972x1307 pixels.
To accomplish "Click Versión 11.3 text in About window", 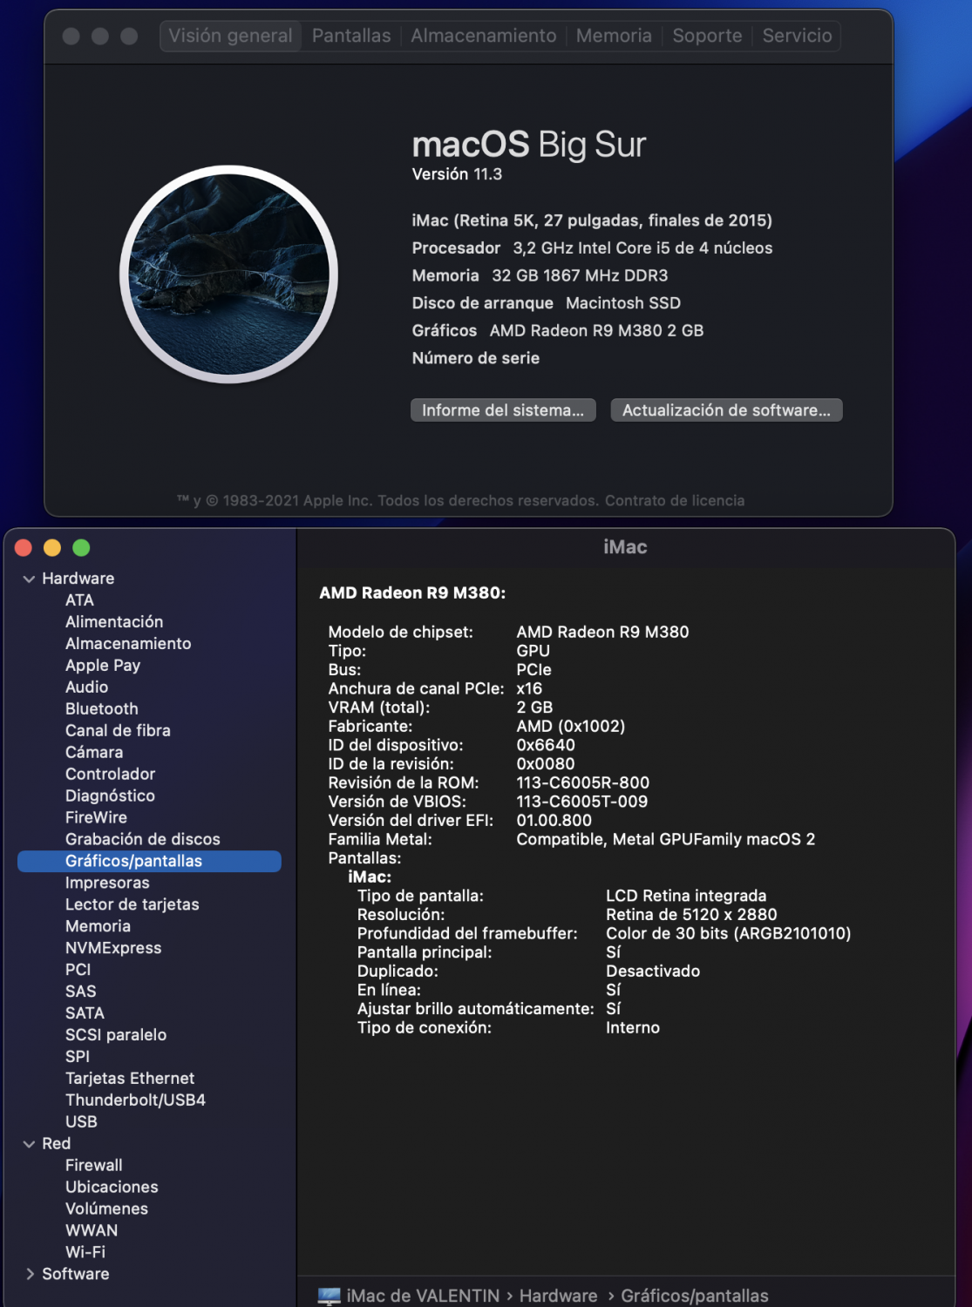I will click(x=457, y=174).
